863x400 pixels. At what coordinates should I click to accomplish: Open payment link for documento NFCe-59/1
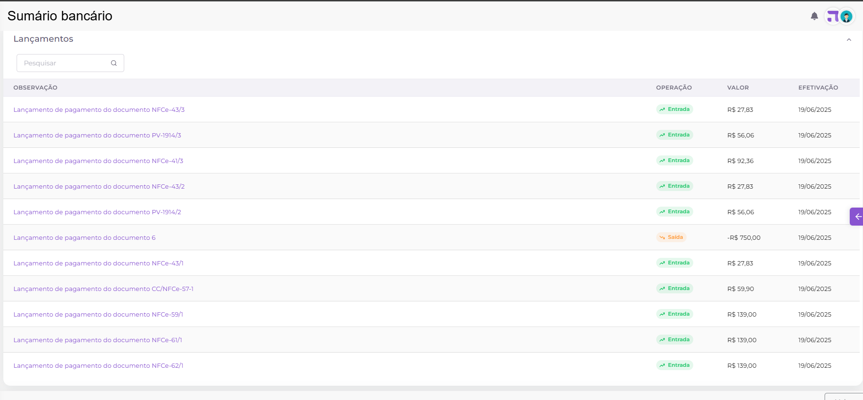click(x=98, y=315)
